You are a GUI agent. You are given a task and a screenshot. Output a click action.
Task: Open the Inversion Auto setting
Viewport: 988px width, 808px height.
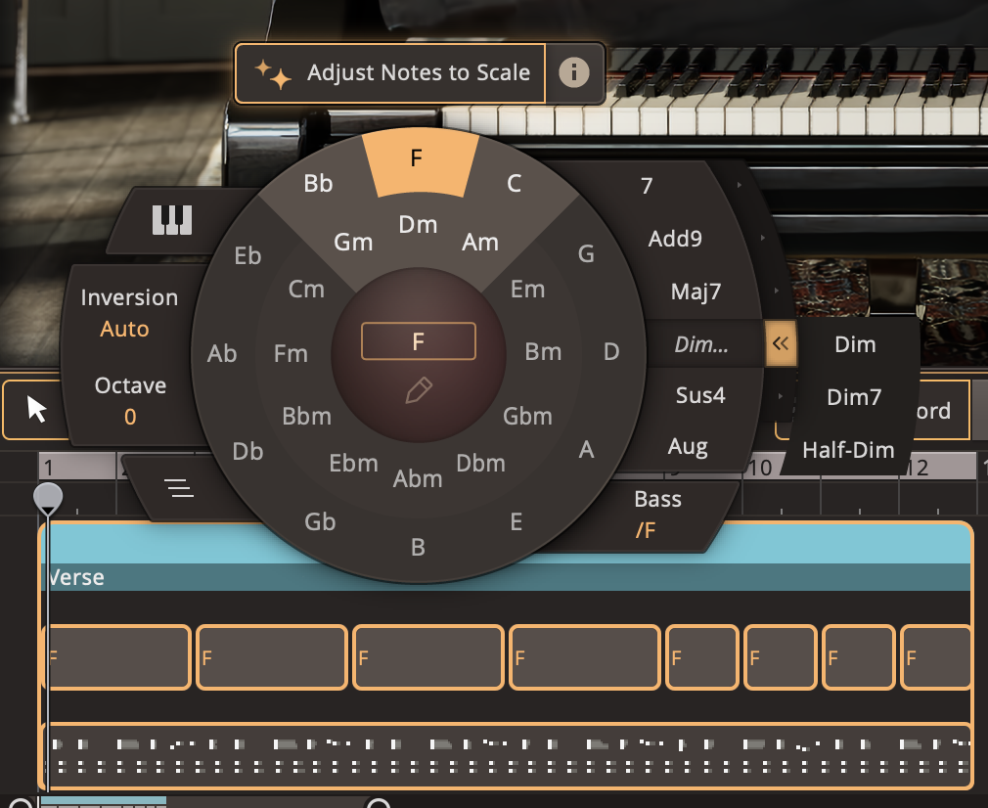(x=129, y=313)
